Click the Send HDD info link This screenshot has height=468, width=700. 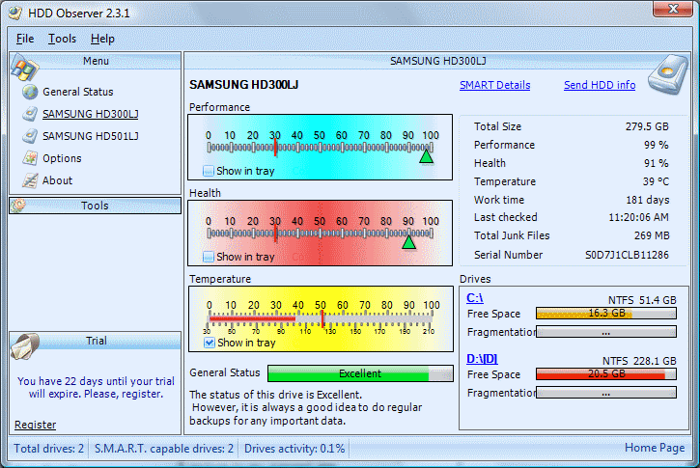point(599,85)
